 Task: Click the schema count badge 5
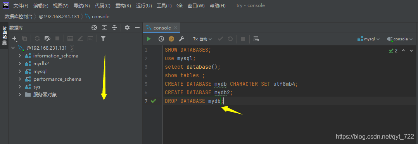[x=72, y=48]
